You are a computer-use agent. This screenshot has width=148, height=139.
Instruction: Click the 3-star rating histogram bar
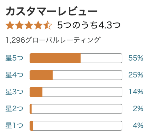[76, 92]
